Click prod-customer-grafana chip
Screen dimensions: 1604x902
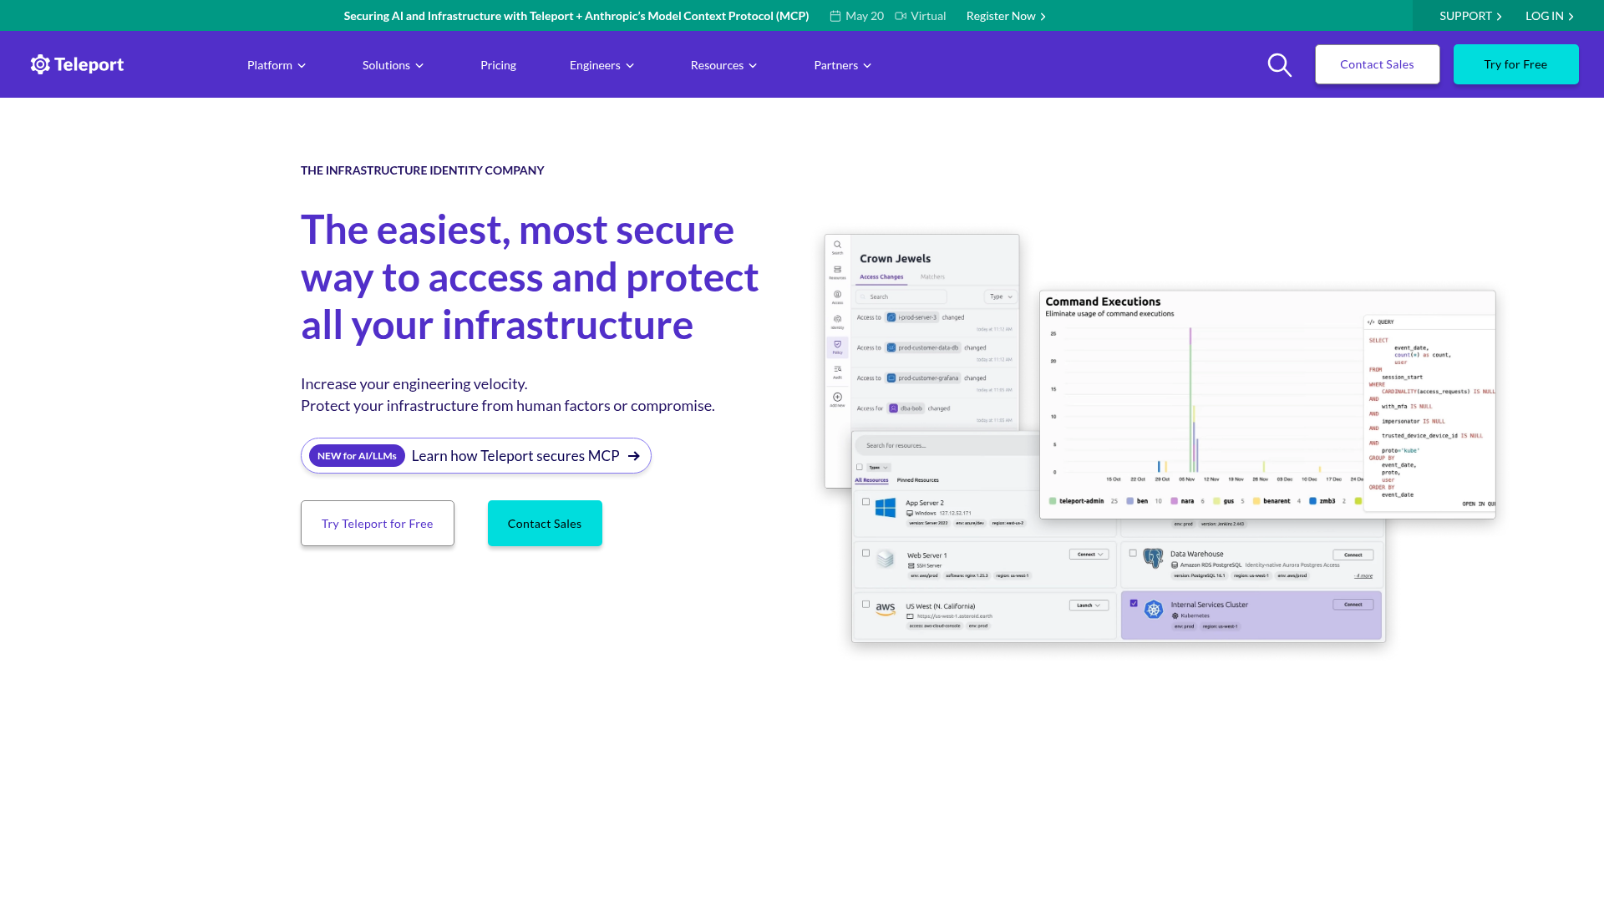coord(923,378)
